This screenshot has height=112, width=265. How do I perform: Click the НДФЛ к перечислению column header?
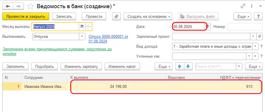(240, 78)
